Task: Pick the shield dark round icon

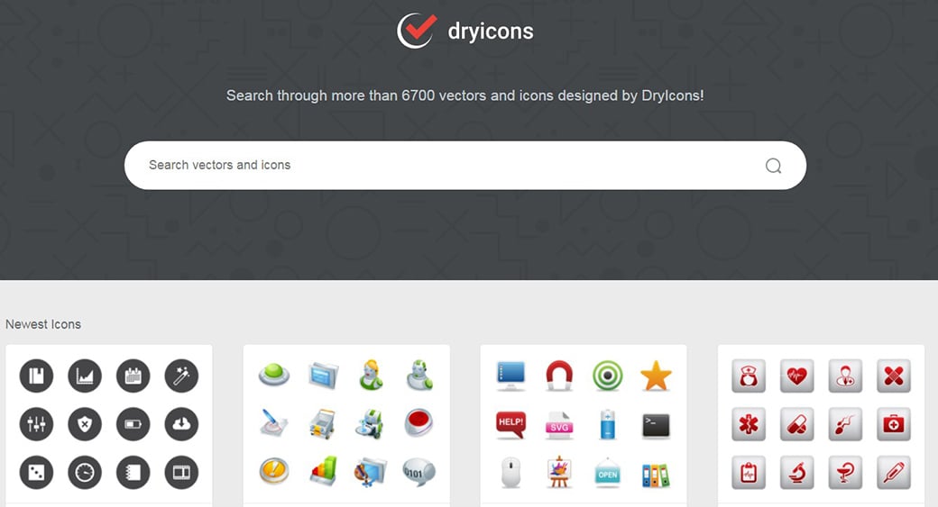Action: pos(85,424)
